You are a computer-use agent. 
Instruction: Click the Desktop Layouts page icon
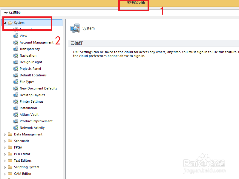[16, 95]
